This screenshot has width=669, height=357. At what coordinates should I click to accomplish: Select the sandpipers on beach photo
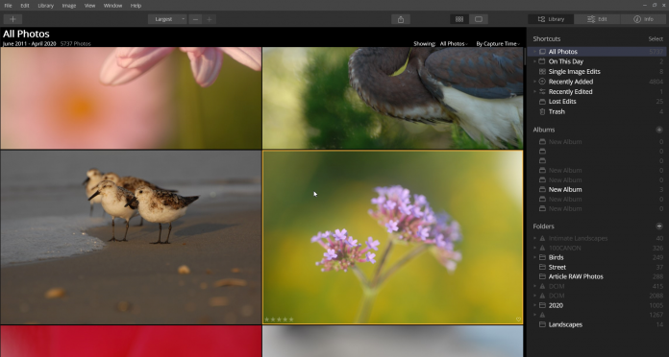point(131,237)
